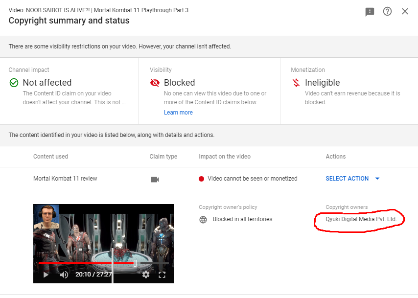Click the Ineligible monetization heading

pyautogui.click(x=322, y=83)
